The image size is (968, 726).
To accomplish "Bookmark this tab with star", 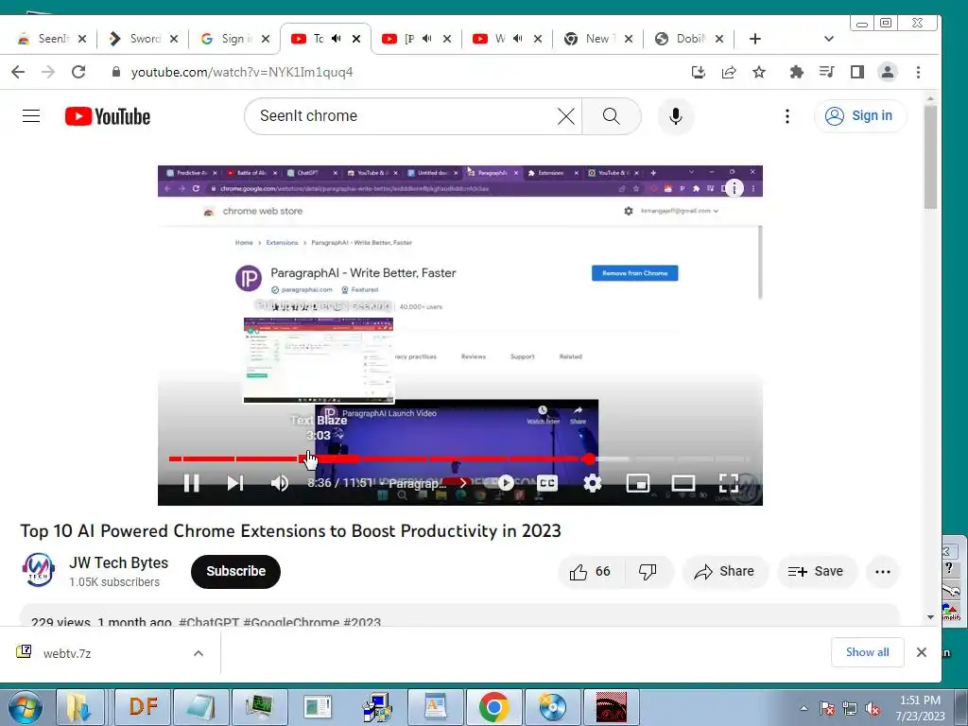I will click(x=759, y=72).
